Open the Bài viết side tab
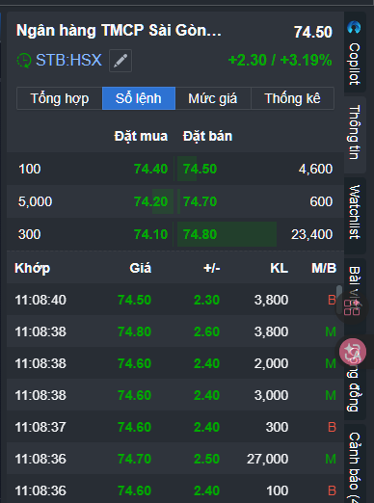 click(355, 279)
